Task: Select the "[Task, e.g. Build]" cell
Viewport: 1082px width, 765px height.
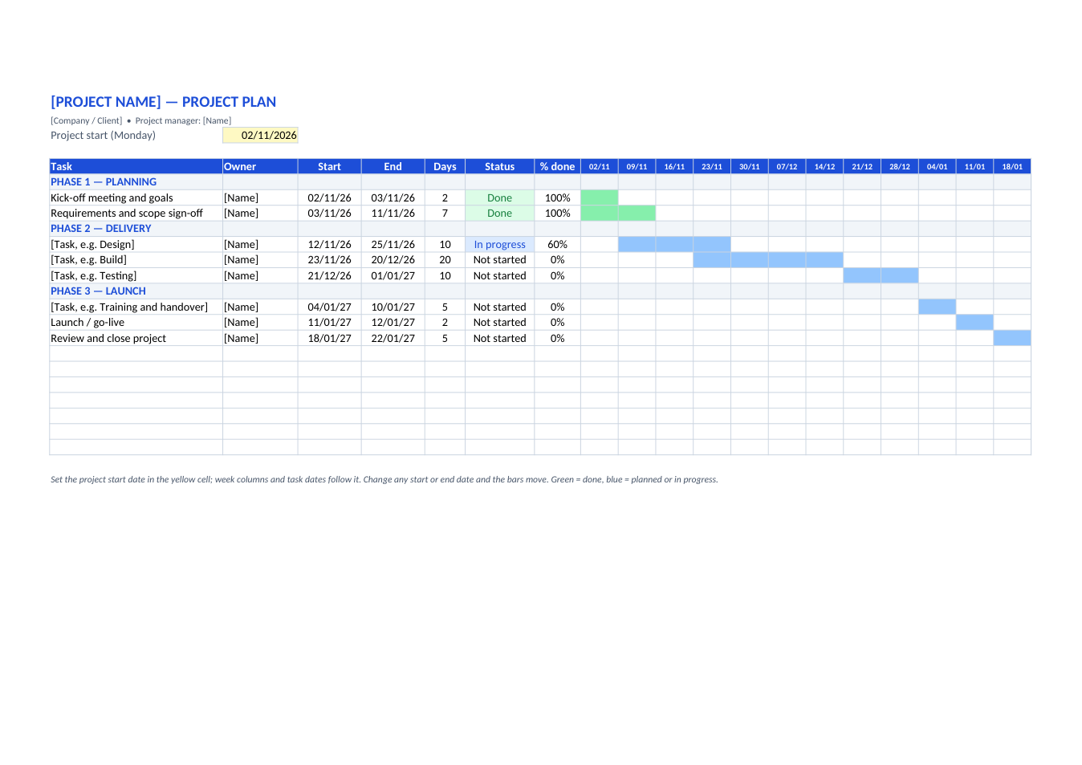Action: pyautogui.click(x=136, y=260)
